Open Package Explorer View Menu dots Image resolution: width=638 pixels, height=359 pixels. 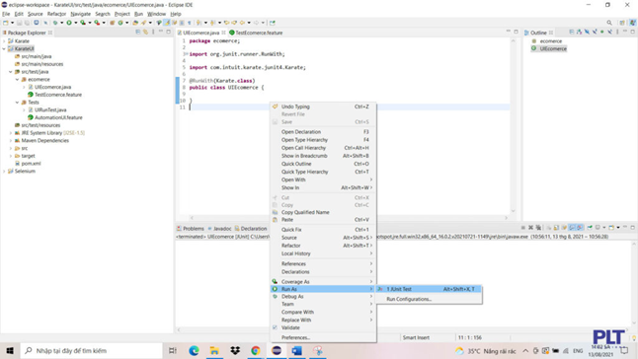[x=153, y=32]
